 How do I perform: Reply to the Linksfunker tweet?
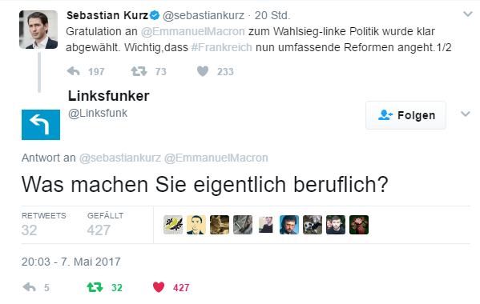30,287
